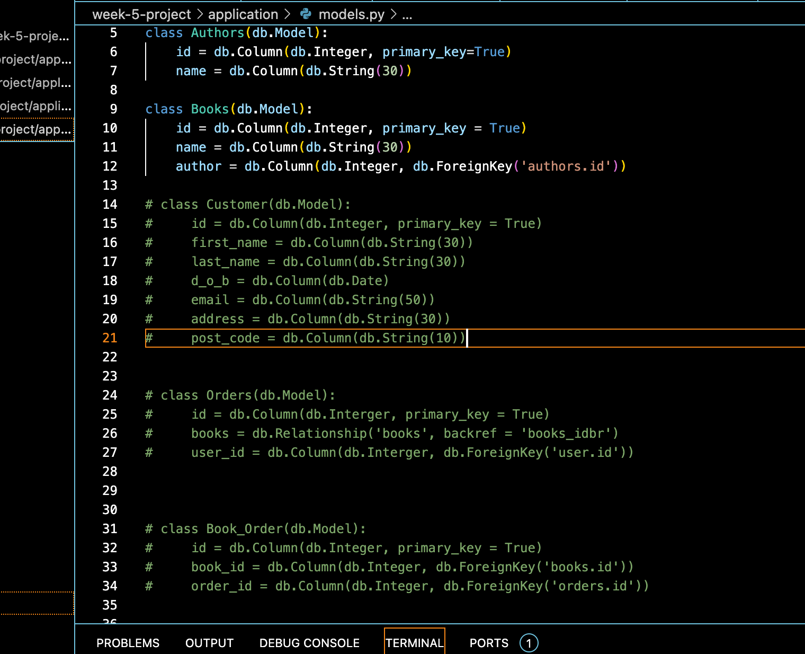Click the "Books" class name
Image resolution: width=805 pixels, height=654 pixels.
point(210,109)
